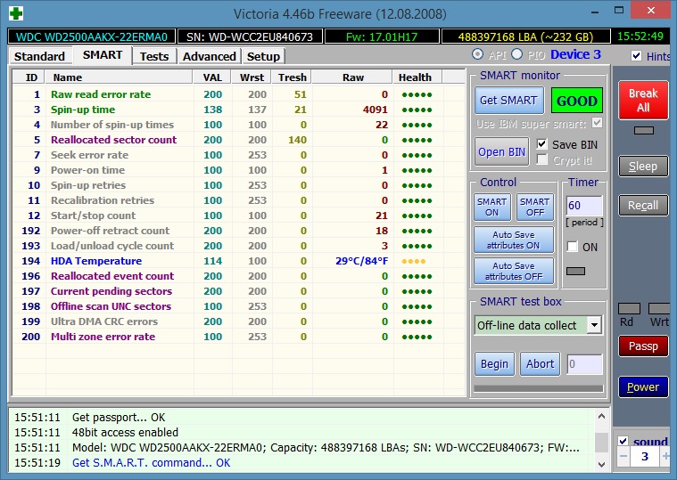Select Ultra DMA CRC errors row
Viewport: 677px width, 480px height.
(x=239, y=321)
